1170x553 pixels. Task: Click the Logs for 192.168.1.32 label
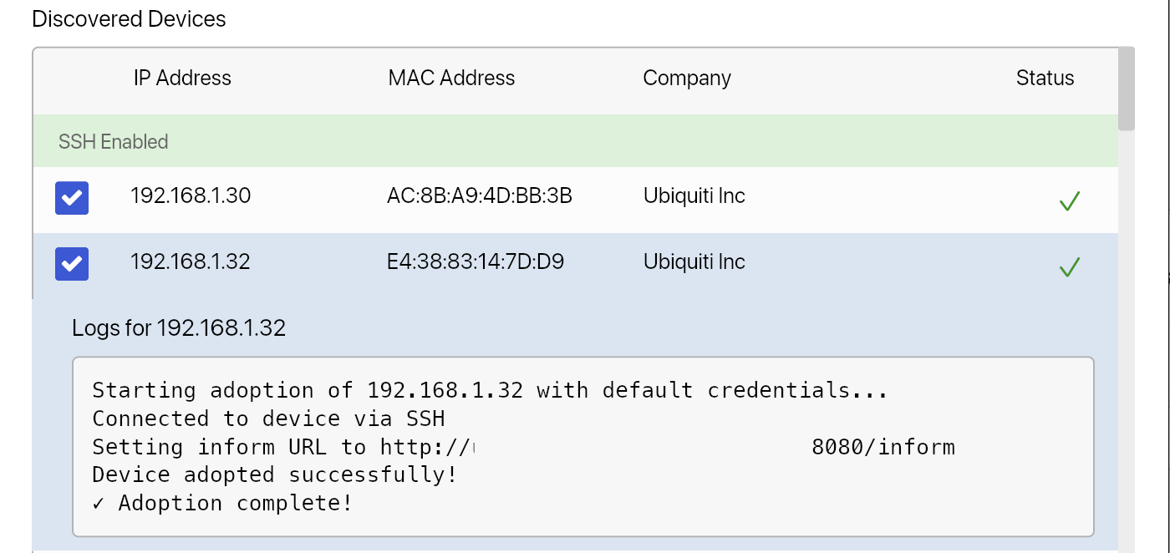pos(177,327)
